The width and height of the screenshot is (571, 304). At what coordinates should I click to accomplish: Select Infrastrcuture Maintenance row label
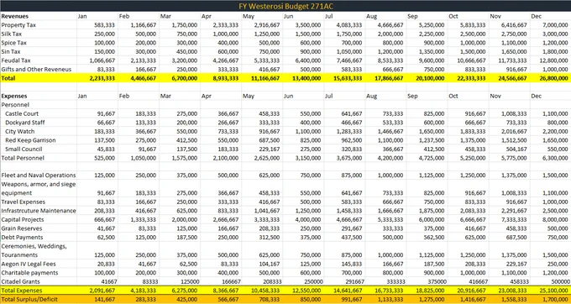39,211
